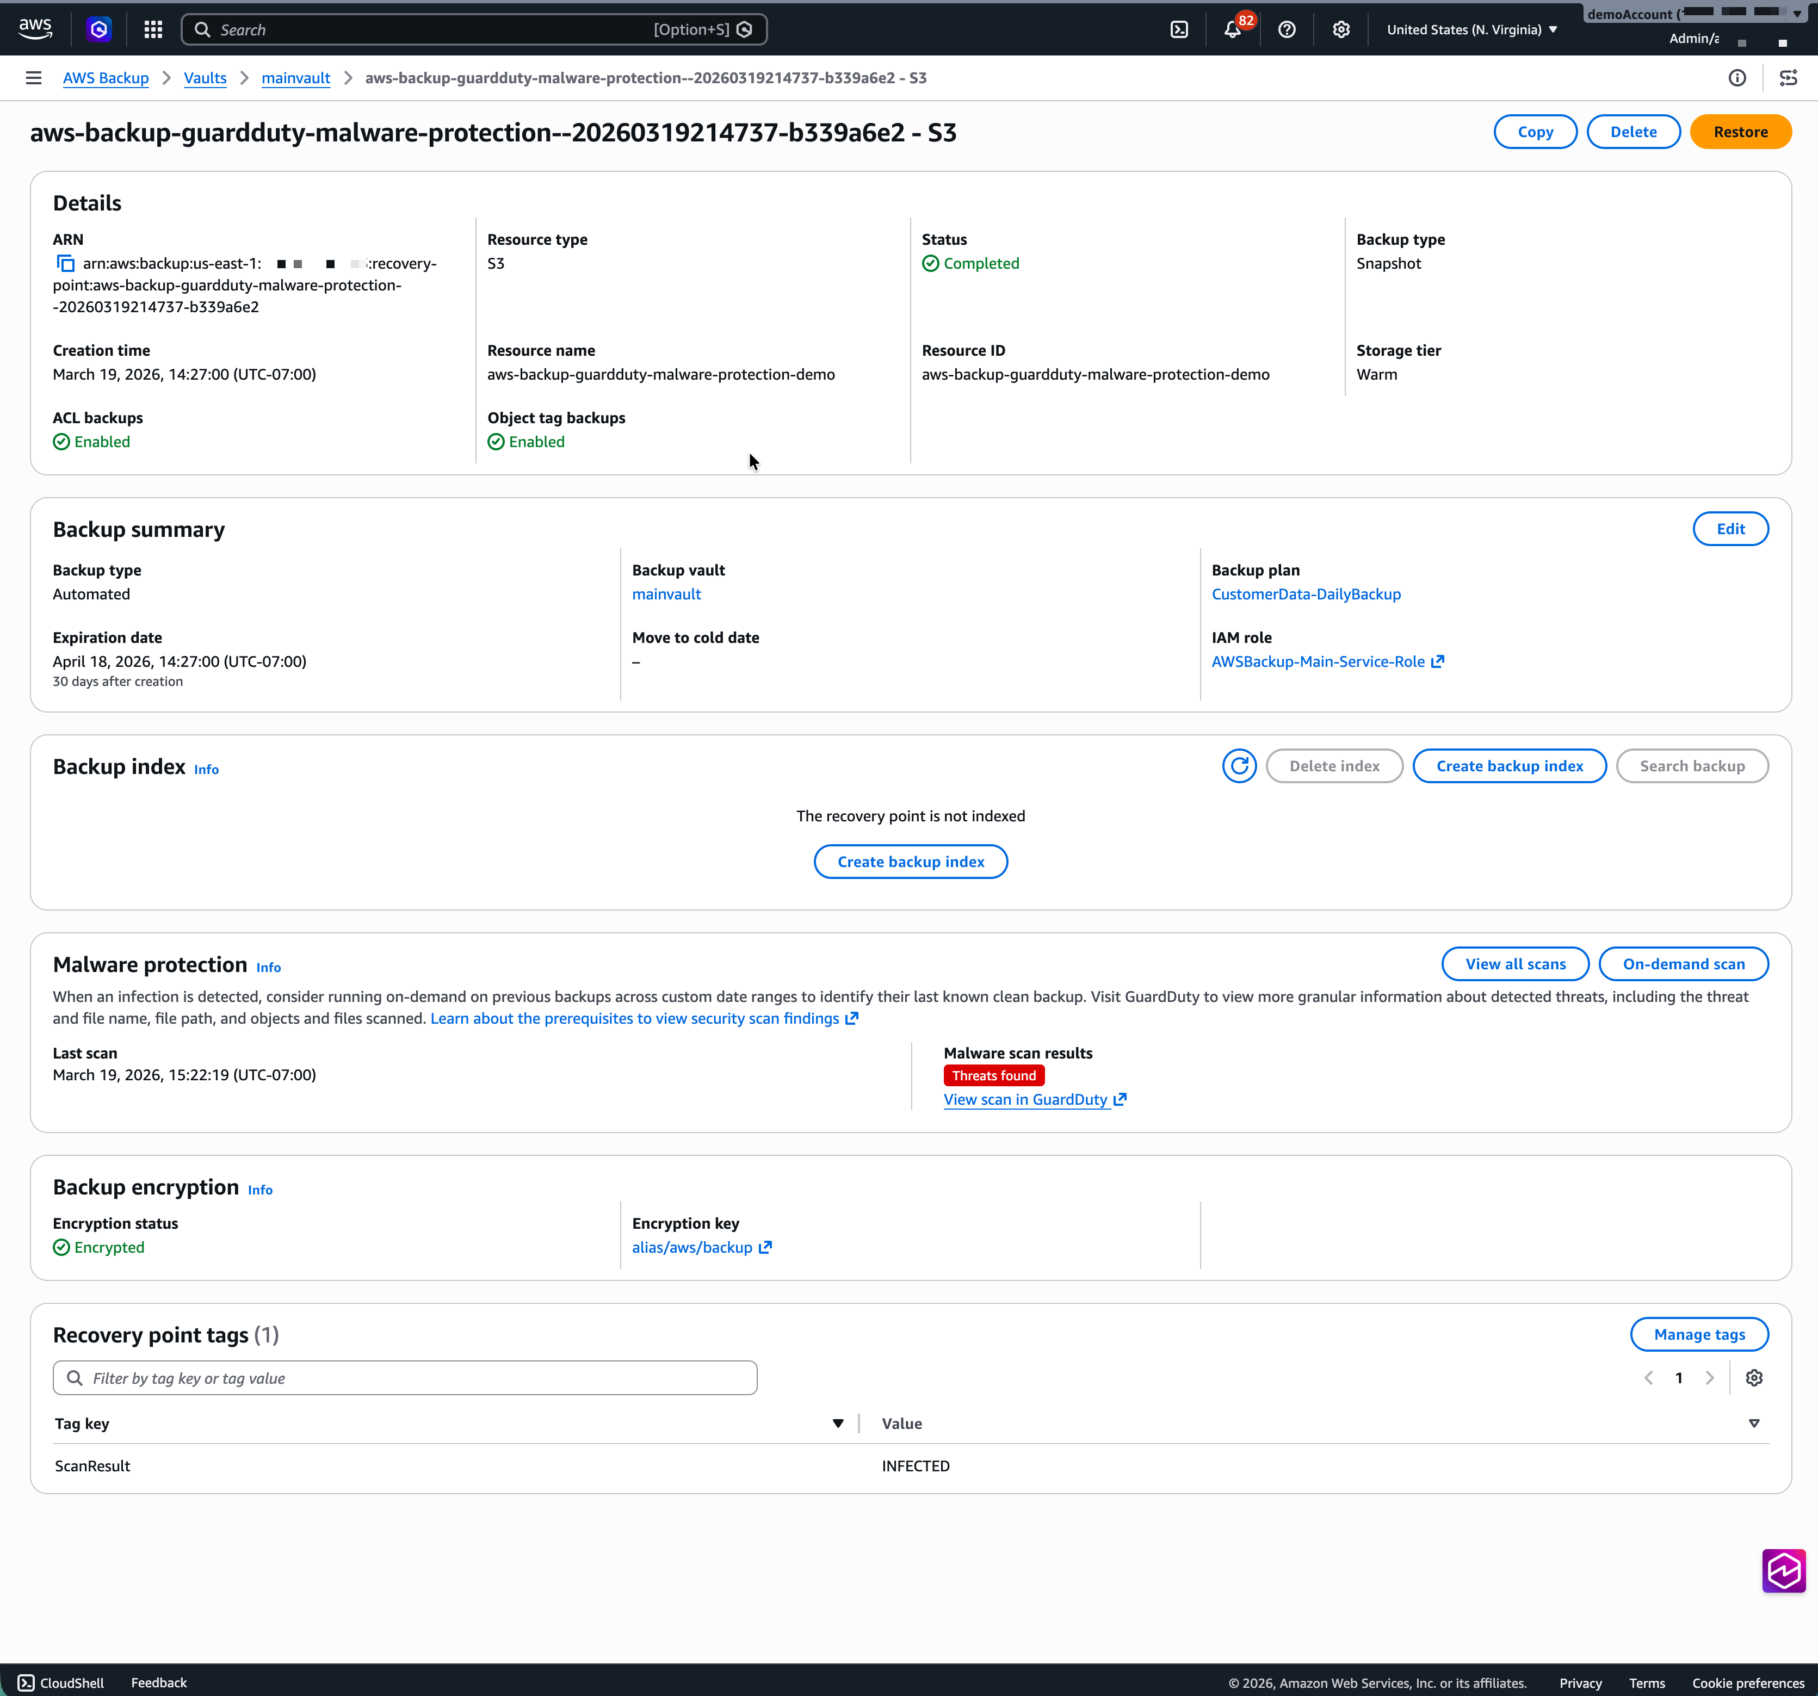Open the help question mark icon

coord(1287,29)
